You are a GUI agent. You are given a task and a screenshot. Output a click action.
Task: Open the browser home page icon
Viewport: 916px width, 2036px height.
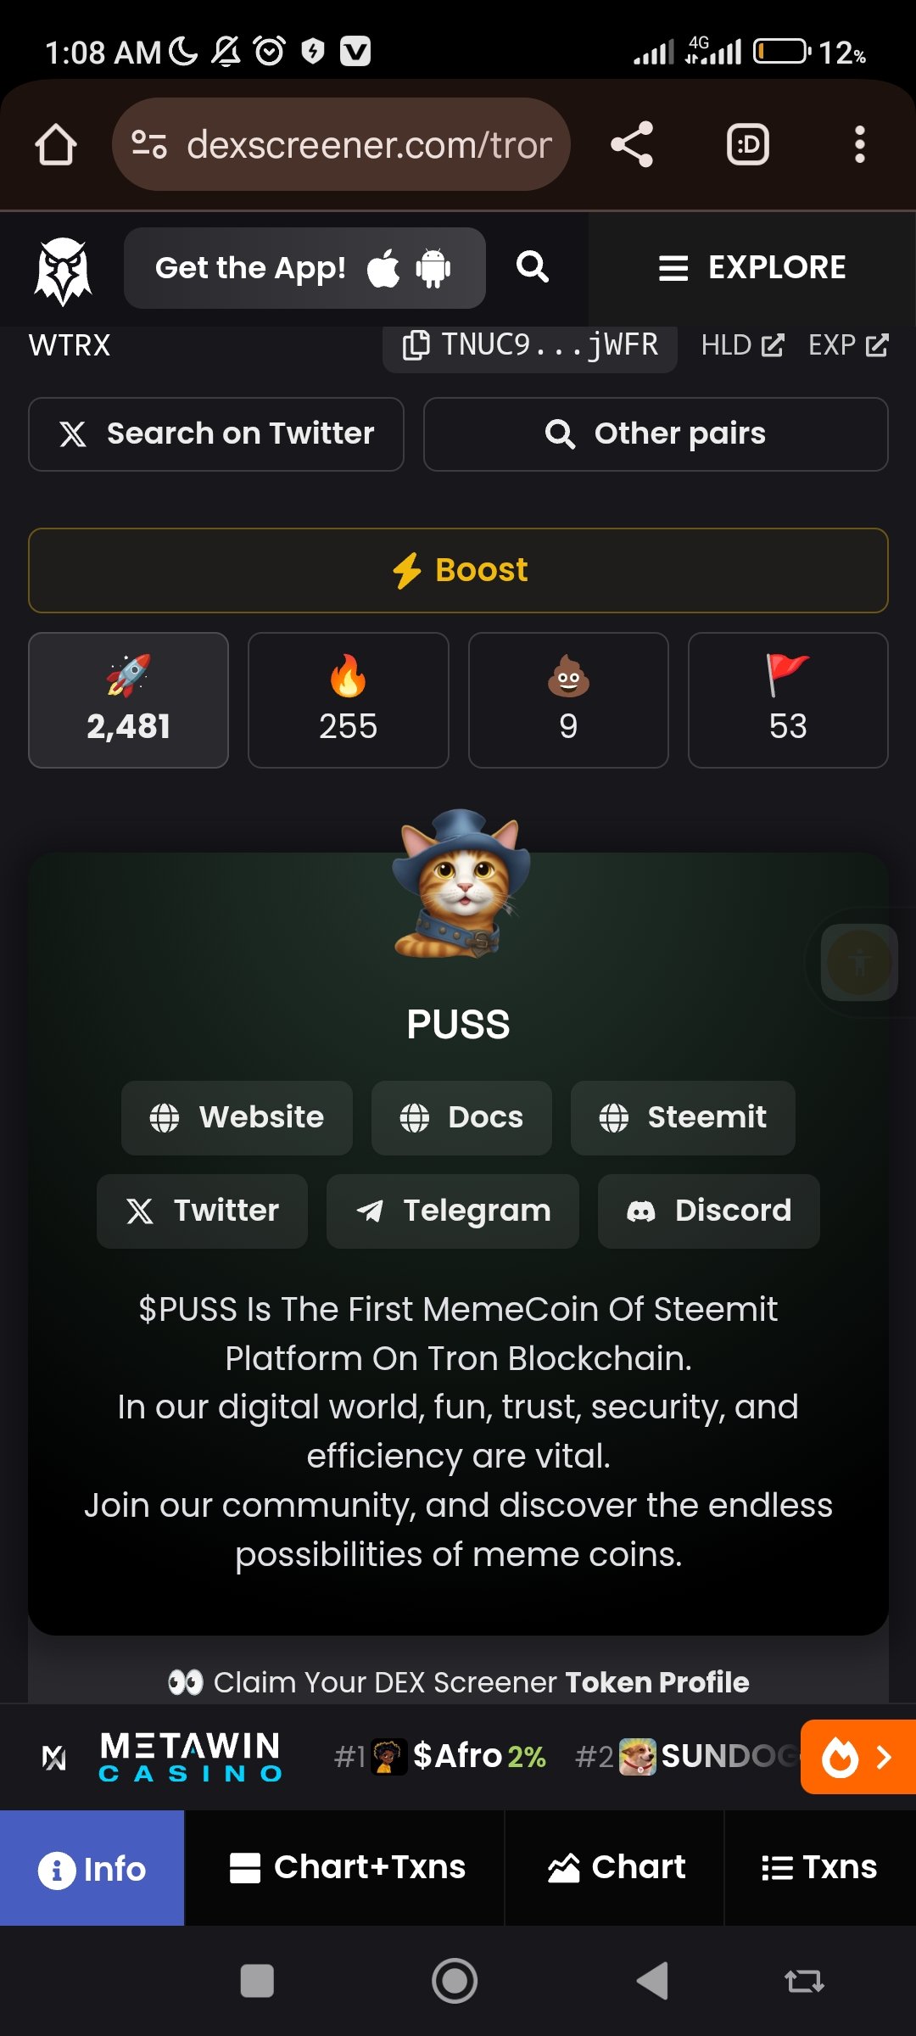pos(56,144)
